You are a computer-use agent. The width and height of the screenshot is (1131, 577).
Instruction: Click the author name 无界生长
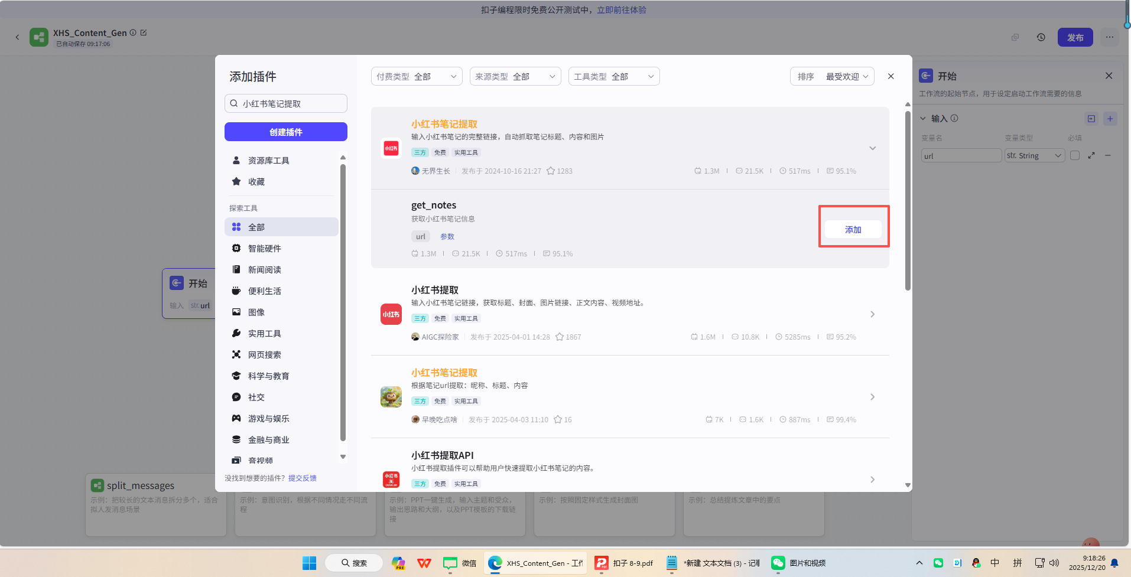coord(436,171)
